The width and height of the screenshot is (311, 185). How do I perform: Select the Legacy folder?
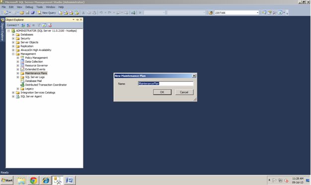(x=29, y=89)
